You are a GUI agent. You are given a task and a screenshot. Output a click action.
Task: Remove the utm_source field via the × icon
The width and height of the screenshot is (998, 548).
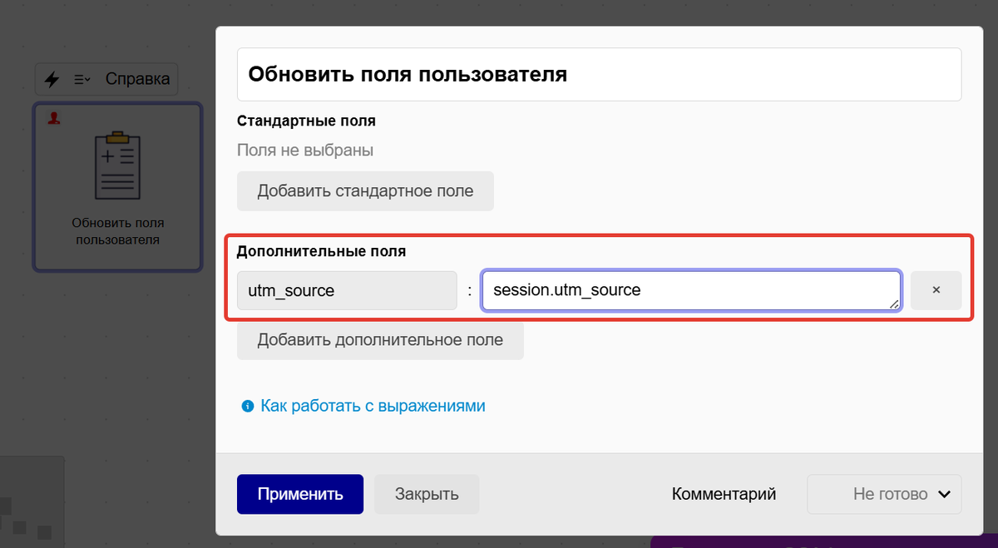[936, 289]
